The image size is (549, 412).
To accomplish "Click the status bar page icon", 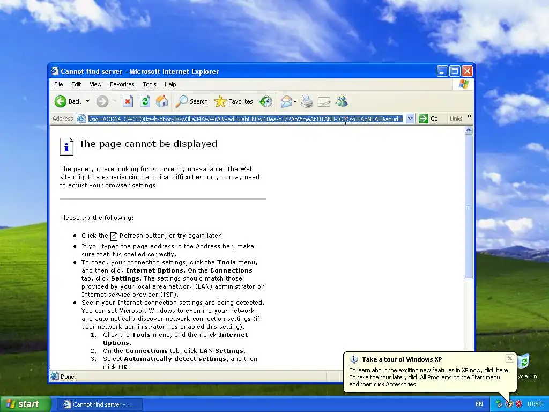I will [55, 377].
